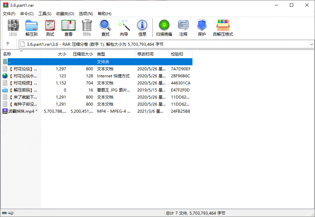Open the 查看 (View) file tool
The height and width of the screenshot is (217, 315).
click(69, 28)
